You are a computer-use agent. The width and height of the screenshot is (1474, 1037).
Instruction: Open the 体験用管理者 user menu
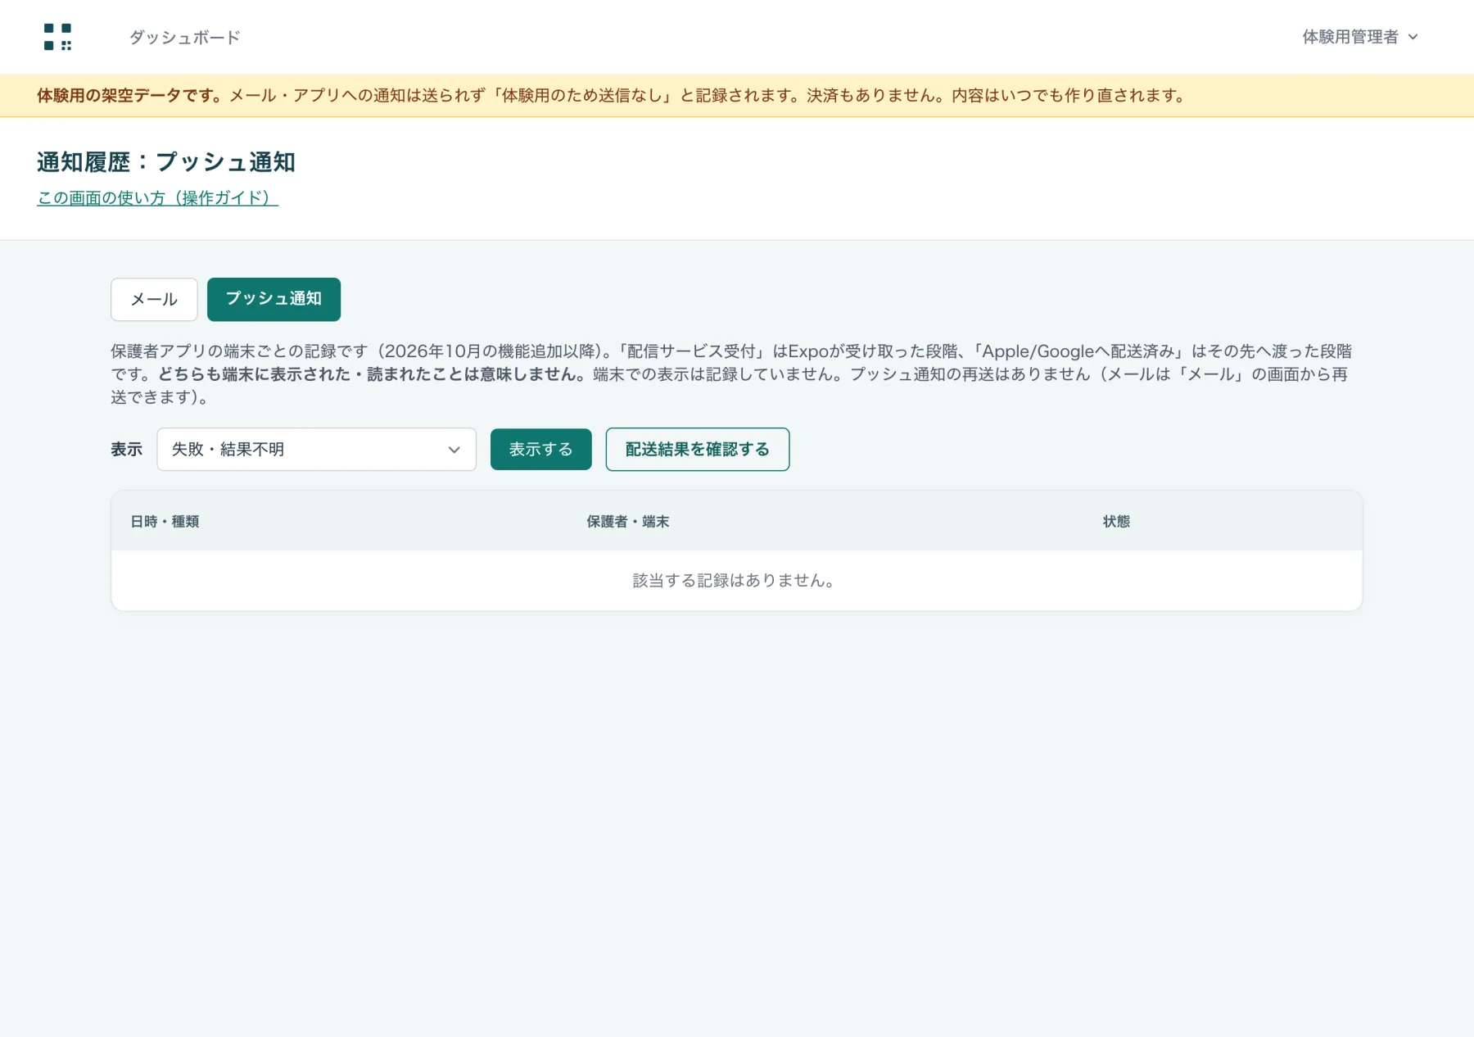pyautogui.click(x=1359, y=37)
